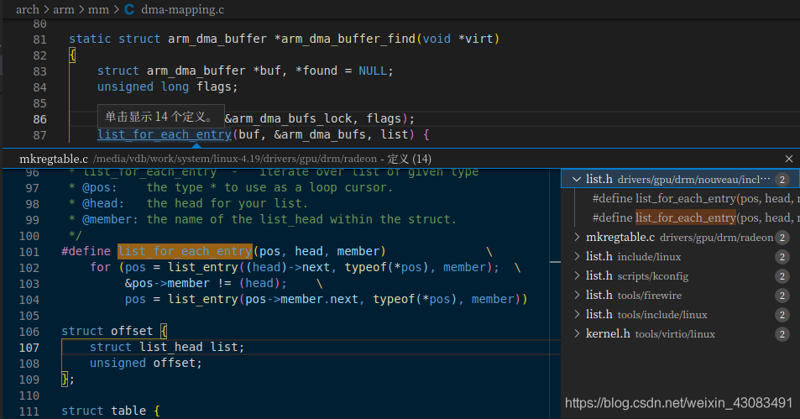Expand list.h tools/include/linux reference group
This screenshot has width=800, height=419.
pos(577,314)
